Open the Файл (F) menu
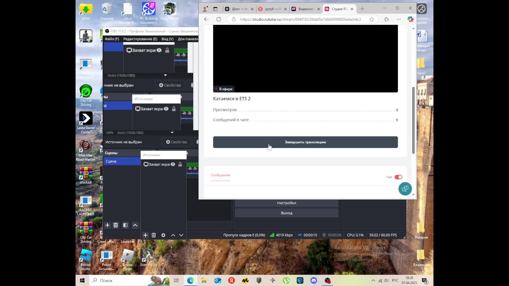509x286 pixels. [x=112, y=39]
